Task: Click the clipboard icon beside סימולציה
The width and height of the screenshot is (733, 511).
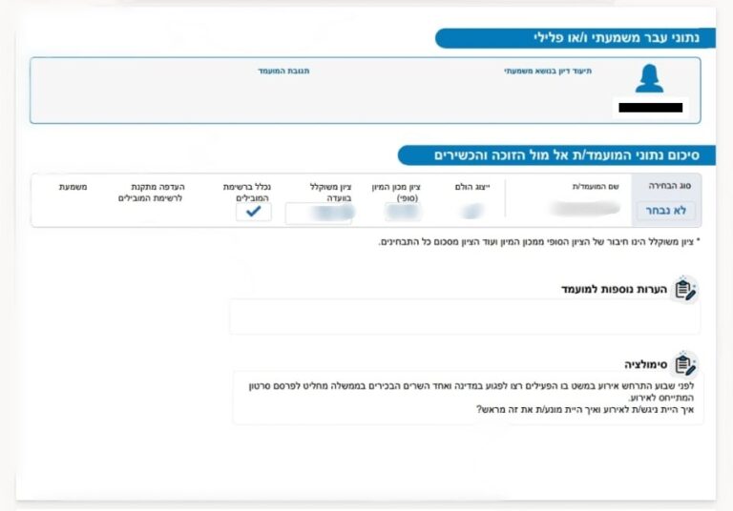Action: point(685,364)
